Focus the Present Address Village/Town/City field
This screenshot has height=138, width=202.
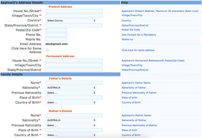(74, 15)
